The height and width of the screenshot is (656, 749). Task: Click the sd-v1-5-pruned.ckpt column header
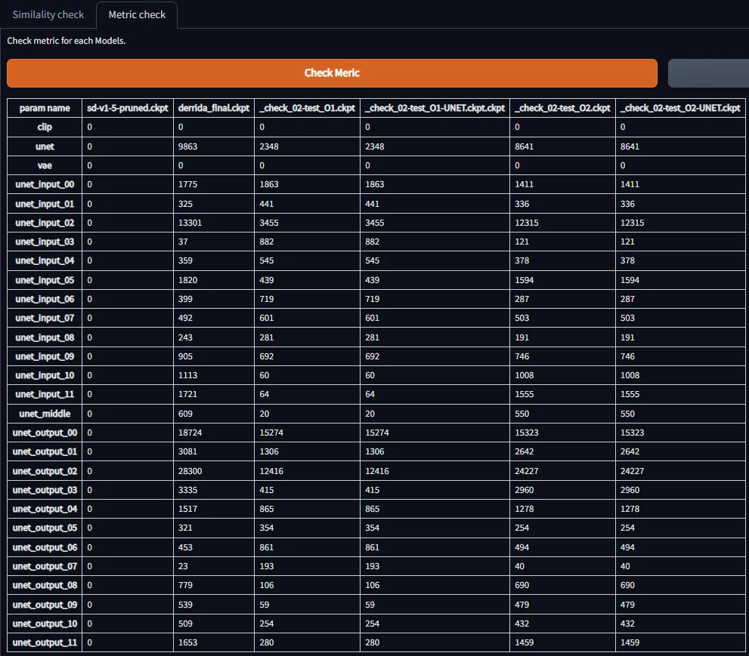tap(128, 108)
